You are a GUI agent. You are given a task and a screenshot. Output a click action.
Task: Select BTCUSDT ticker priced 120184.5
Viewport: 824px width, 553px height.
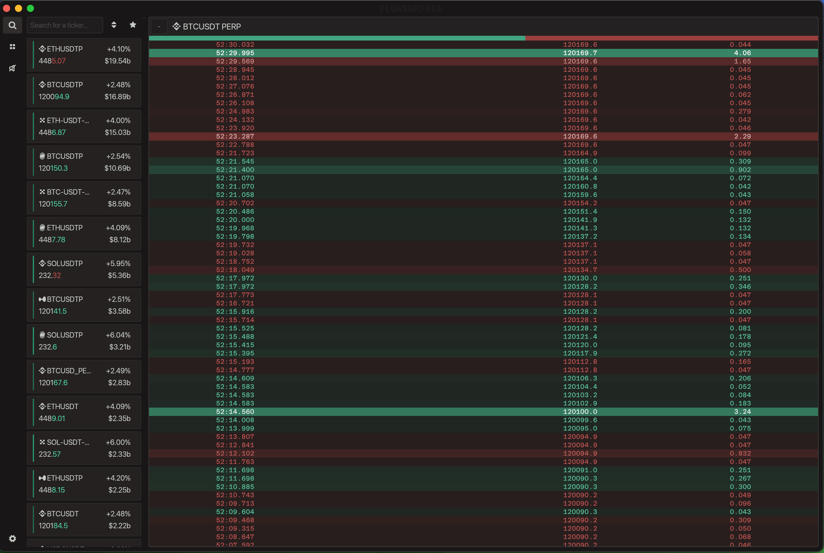(84, 520)
